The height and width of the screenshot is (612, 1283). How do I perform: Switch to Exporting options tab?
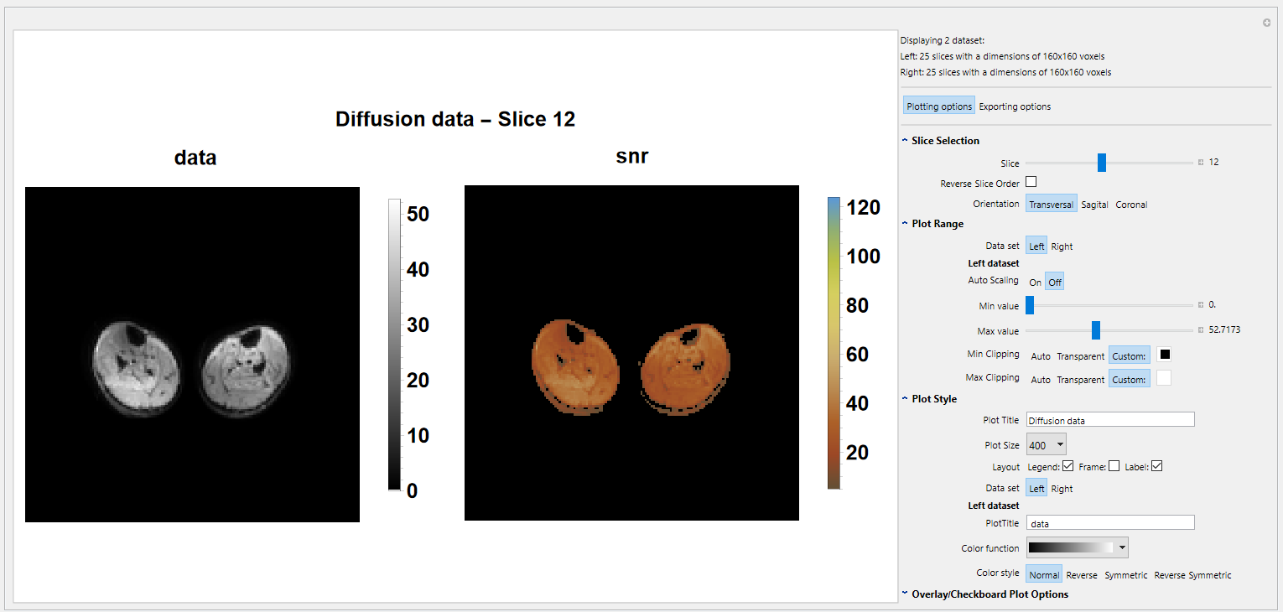pos(1015,106)
